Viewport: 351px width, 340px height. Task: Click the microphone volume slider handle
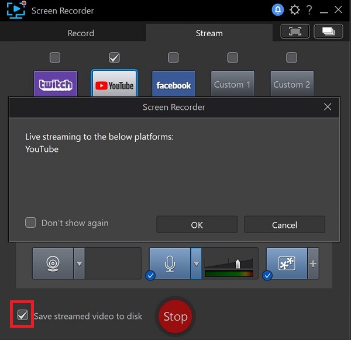[x=238, y=264]
